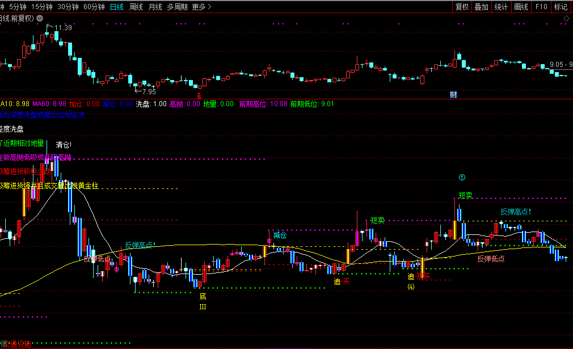Click the diamond icon at top right
Image resolution: width=573 pixels, height=349 pixels.
(x=566, y=19)
